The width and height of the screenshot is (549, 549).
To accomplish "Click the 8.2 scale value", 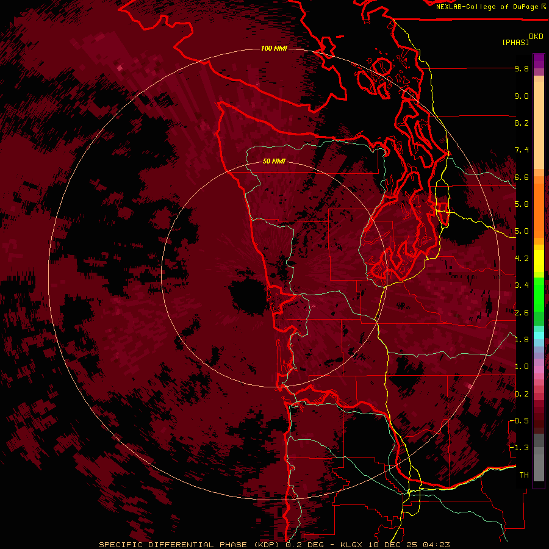I will coord(522,123).
